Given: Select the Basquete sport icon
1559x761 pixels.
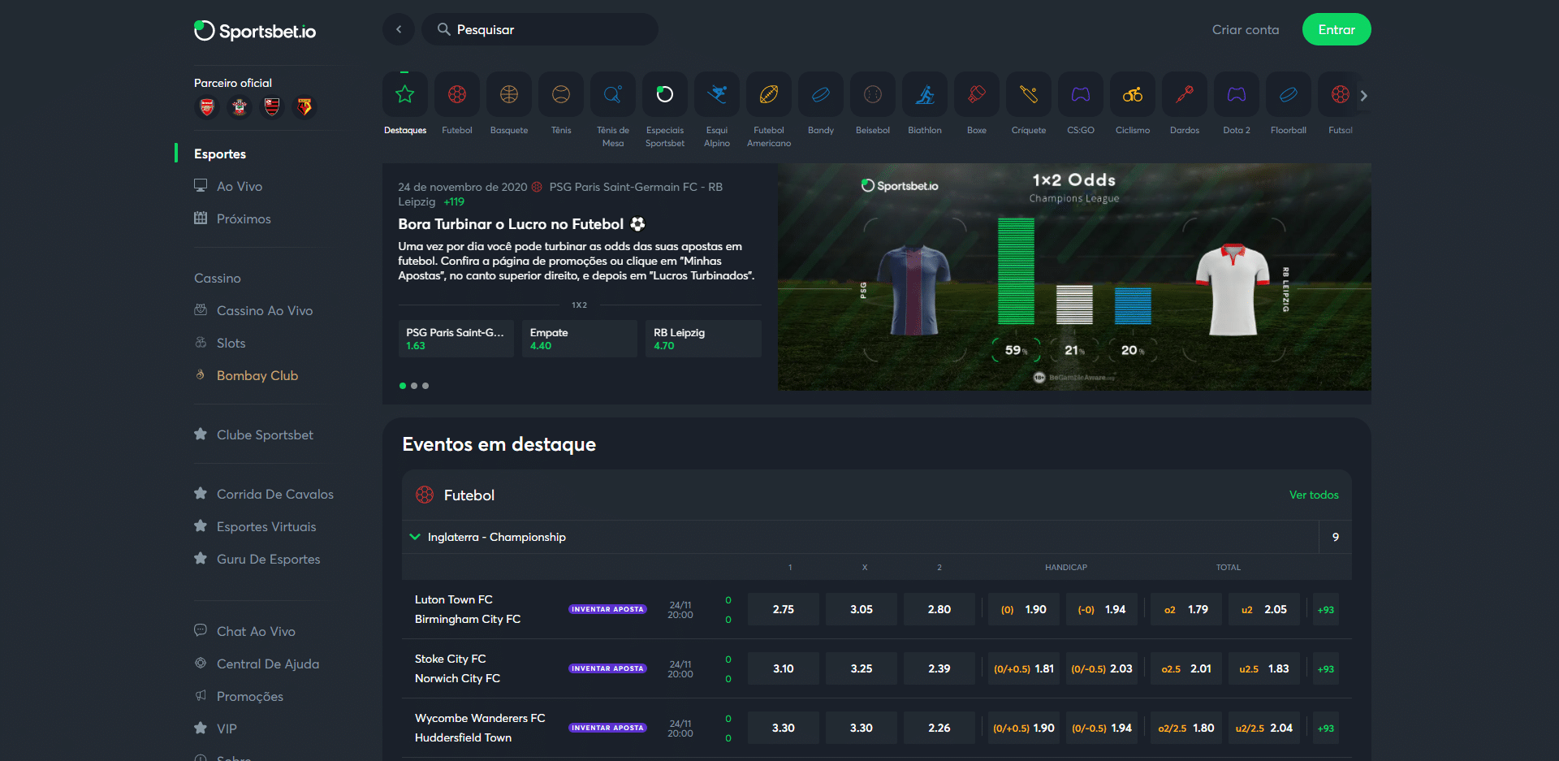Looking at the screenshot, I should (x=509, y=95).
